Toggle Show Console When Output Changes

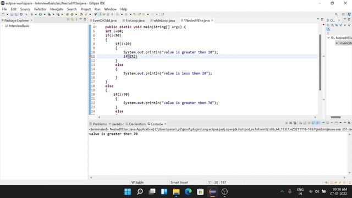pos(313,123)
